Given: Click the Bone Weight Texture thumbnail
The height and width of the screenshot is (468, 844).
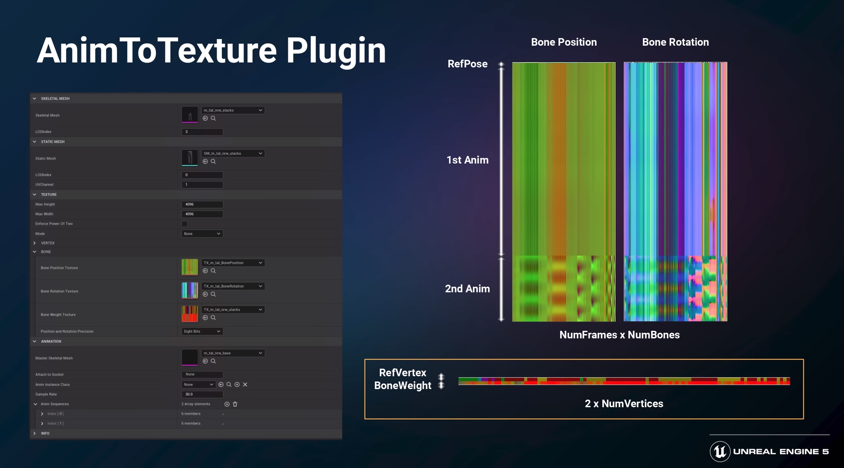Looking at the screenshot, I should [x=190, y=314].
